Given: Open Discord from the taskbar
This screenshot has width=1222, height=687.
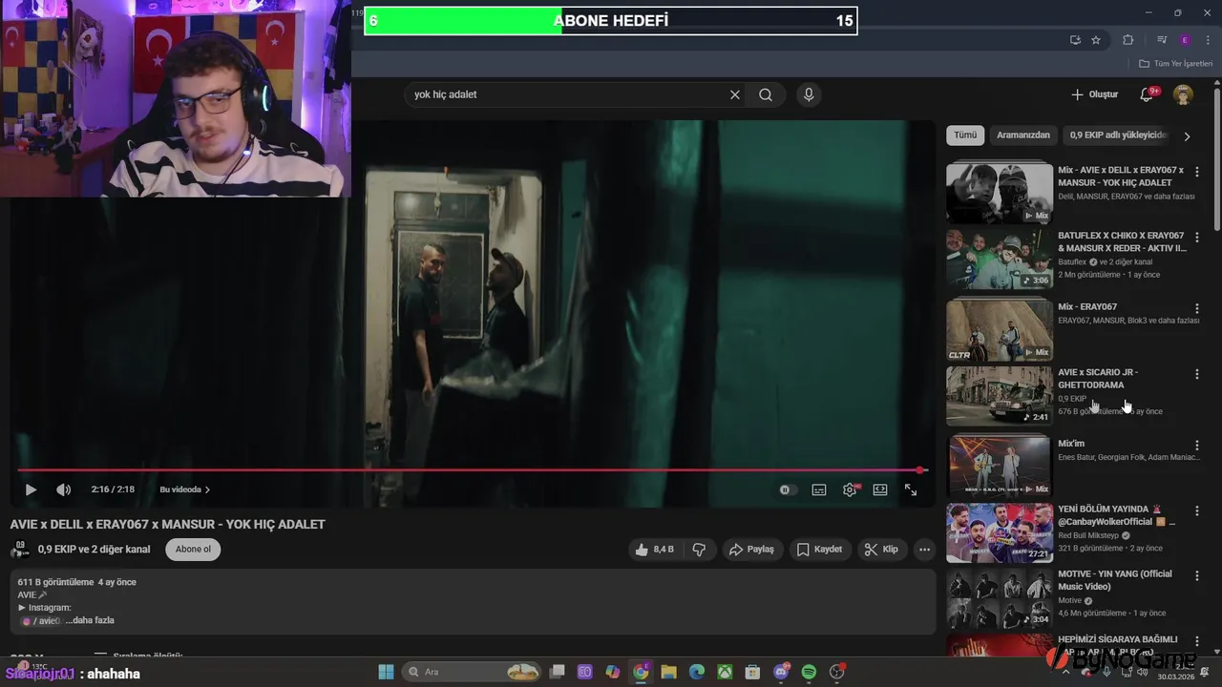Looking at the screenshot, I should tap(781, 673).
